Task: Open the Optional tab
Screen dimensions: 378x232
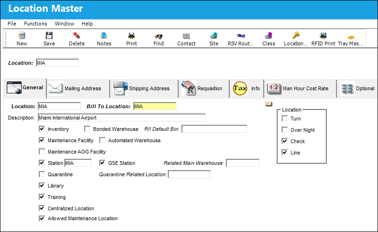Action: [x=358, y=88]
